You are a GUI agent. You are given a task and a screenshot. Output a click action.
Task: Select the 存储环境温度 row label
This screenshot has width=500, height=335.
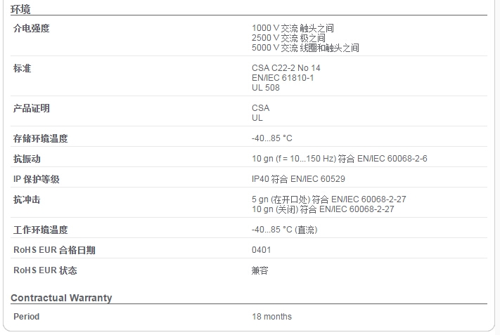(x=41, y=138)
